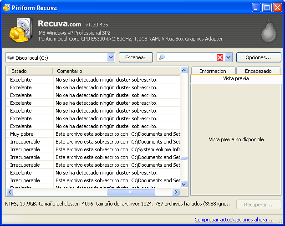Click the Recuva hard drive helmet logo
Viewport: 285px width, 226px height.
tap(20, 31)
